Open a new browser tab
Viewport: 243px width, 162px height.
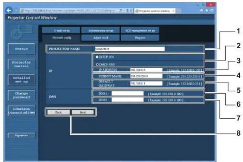click(x=178, y=11)
